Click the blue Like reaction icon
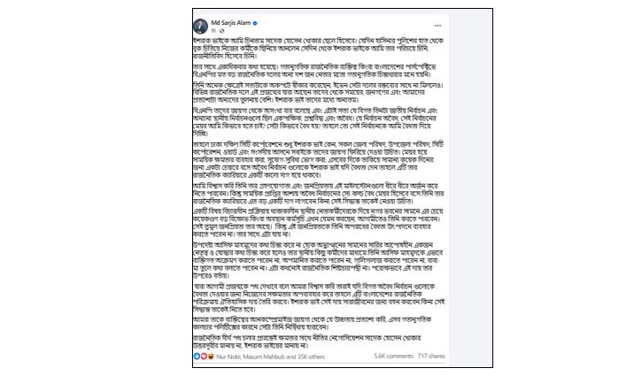The image size is (642, 376). pos(197,357)
